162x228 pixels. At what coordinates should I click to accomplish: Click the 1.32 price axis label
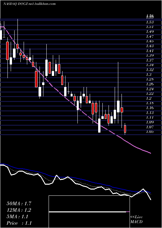pos(150,70)
